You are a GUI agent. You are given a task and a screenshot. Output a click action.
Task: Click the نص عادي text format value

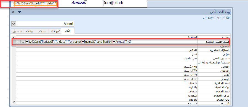click(x=191, y=58)
